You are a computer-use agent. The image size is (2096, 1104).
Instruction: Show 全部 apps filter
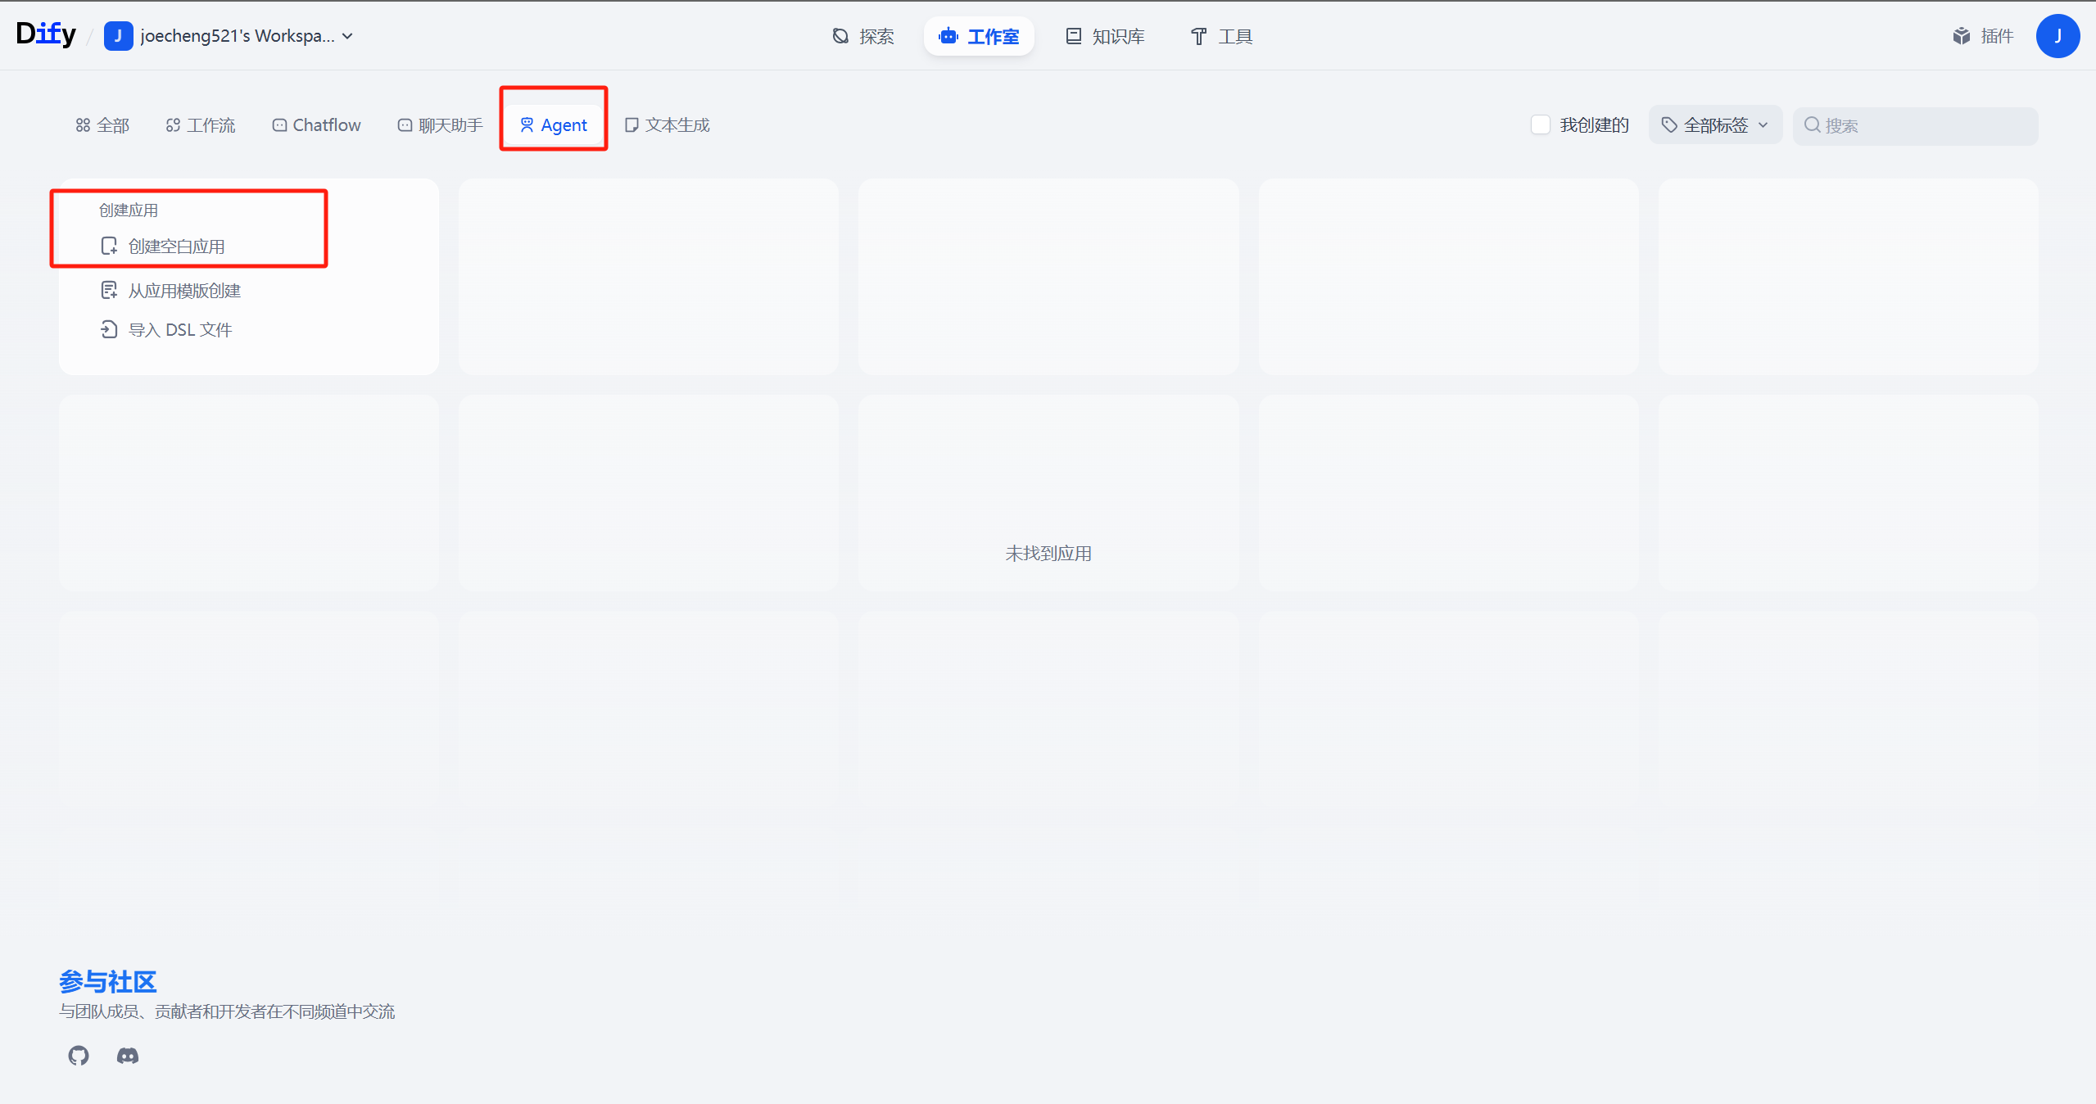point(103,125)
